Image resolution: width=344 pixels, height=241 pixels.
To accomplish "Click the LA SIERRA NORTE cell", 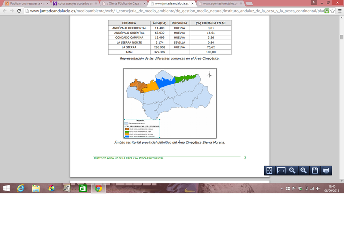I will pyautogui.click(x=129, y=42).
